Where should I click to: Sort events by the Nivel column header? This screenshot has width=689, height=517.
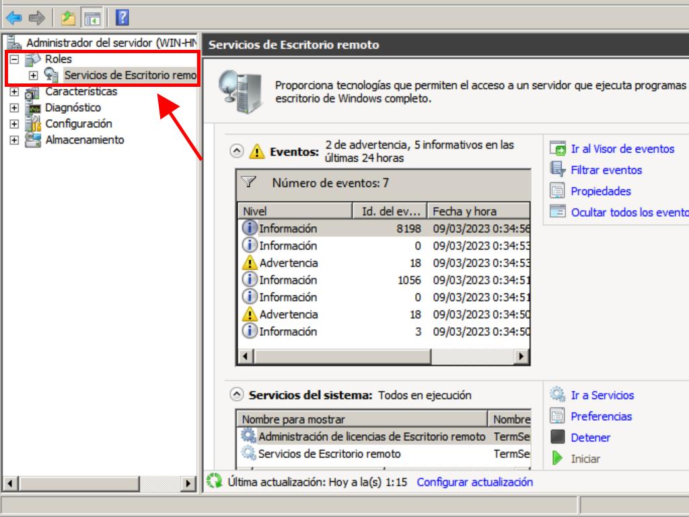click(x=295, y=211)
